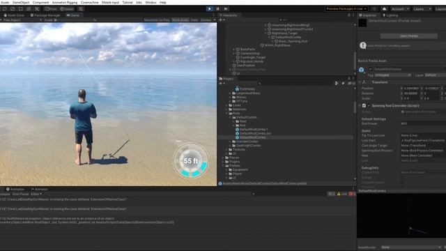Open the Assets menu
The image size is (446, 251).
pos(5,2)
